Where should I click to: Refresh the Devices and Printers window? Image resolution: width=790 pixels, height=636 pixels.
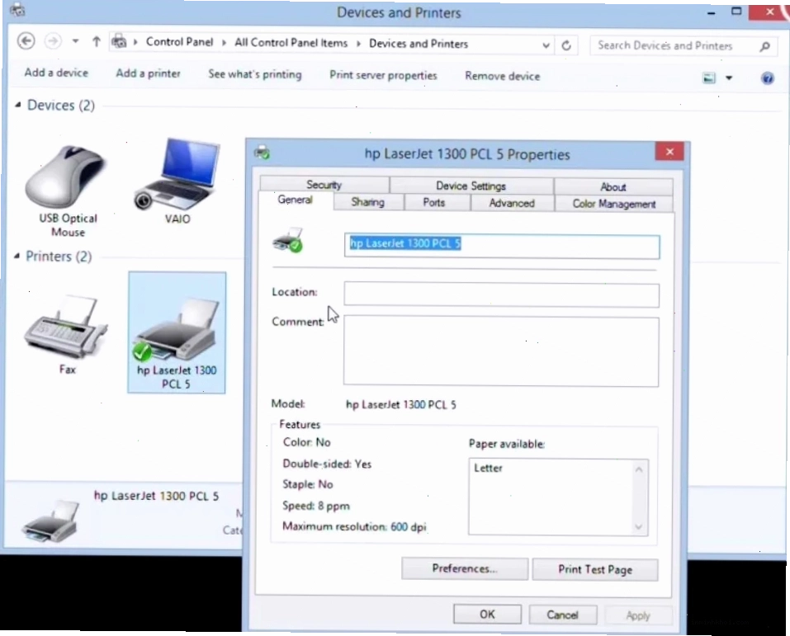566,46
